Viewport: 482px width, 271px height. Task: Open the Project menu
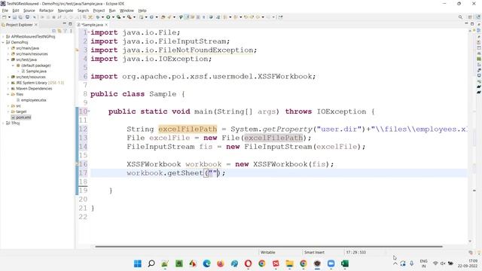pos(99,11)
